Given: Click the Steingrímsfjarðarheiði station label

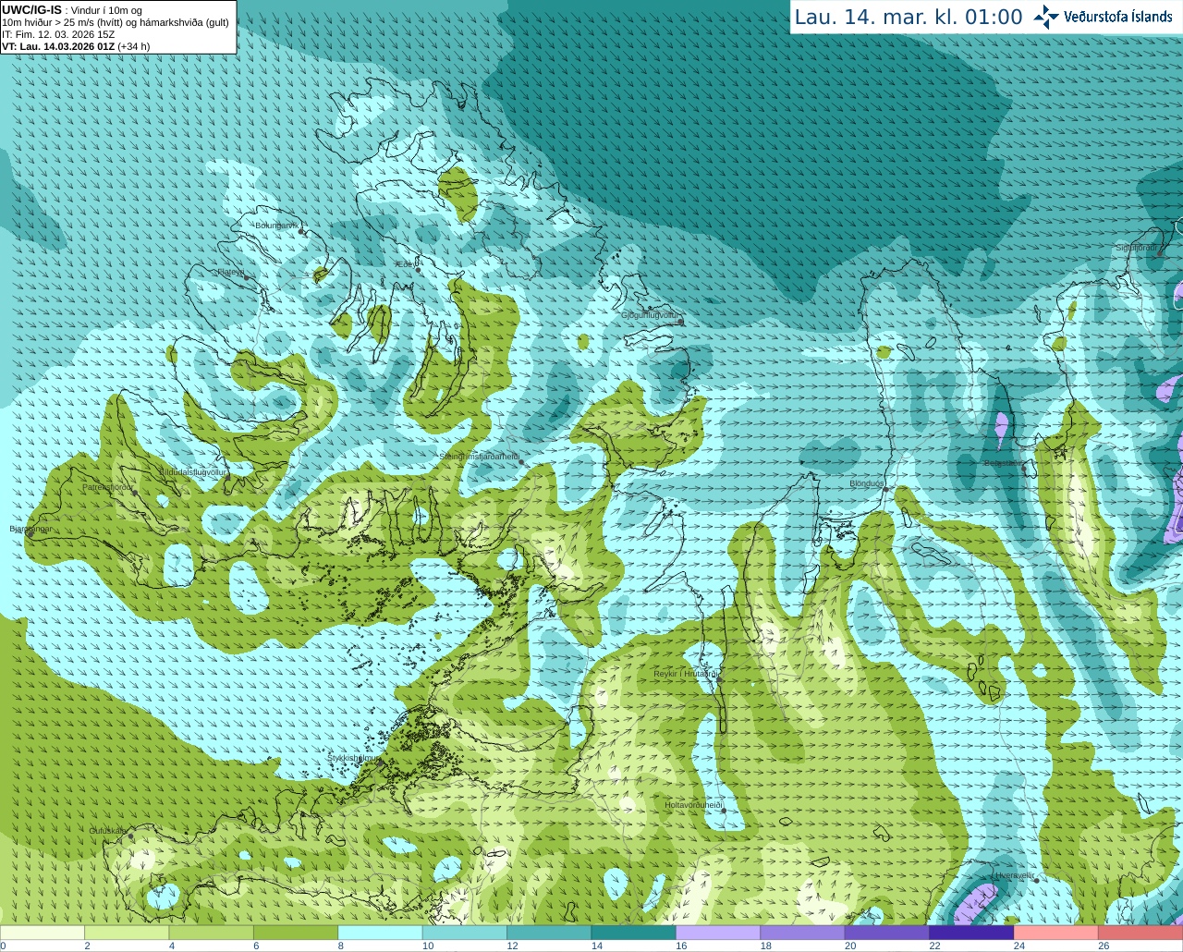Looking at the screenshot, I should pos(479,457).
